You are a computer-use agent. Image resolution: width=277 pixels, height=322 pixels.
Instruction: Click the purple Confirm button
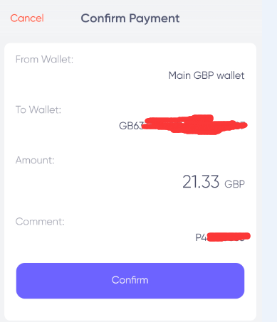tap(130, 281)
